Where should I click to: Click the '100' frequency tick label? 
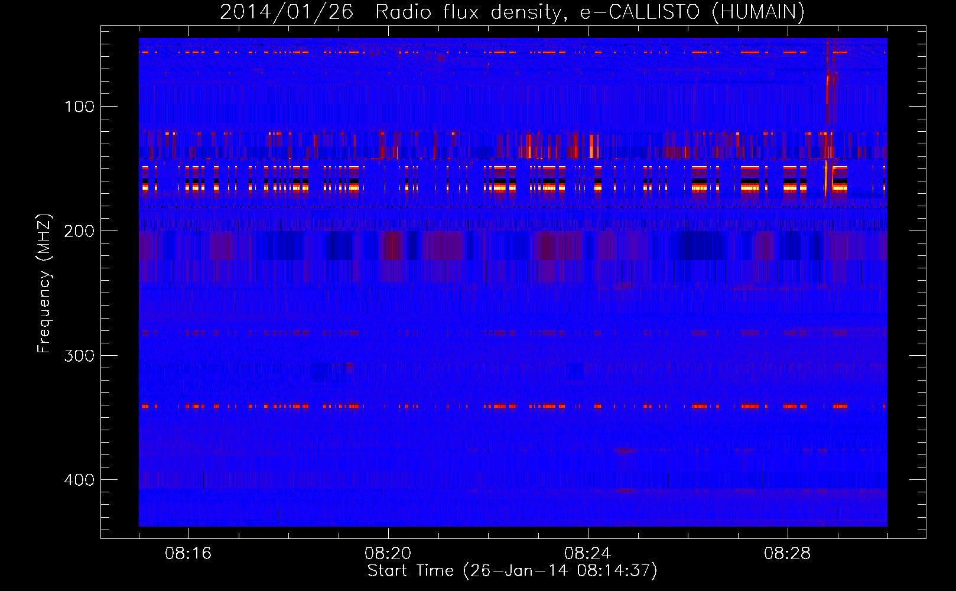[80, 106]
